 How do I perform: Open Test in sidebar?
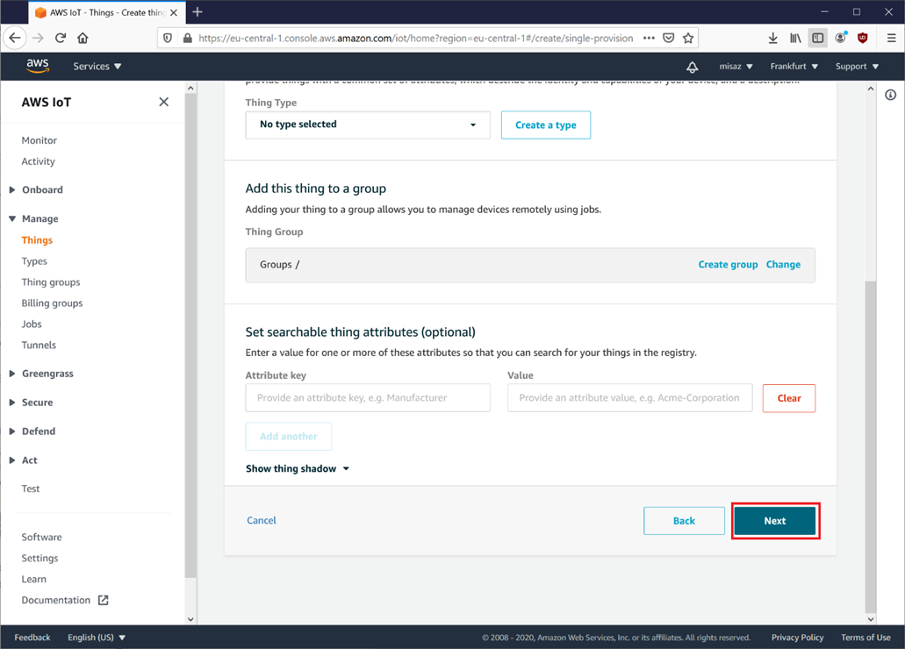[31, 489]
